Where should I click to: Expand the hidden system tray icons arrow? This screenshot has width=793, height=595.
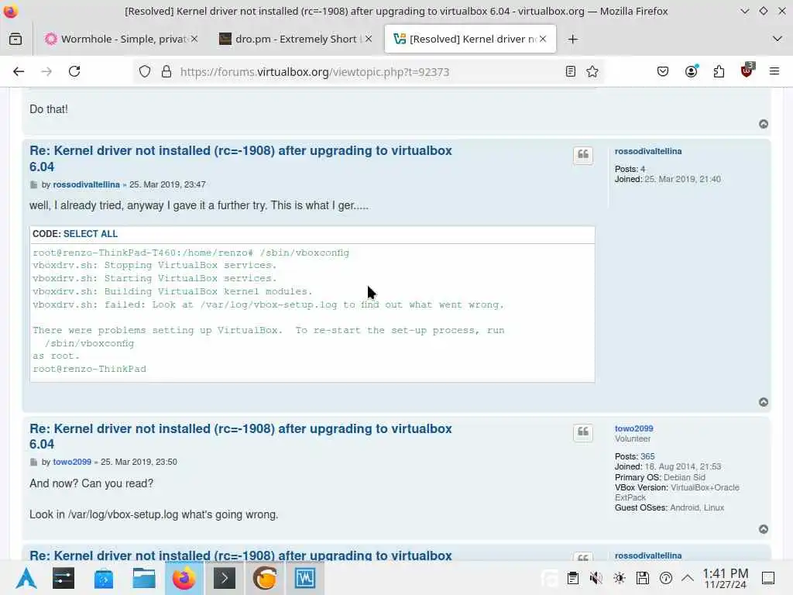click(x=688, y=578)
